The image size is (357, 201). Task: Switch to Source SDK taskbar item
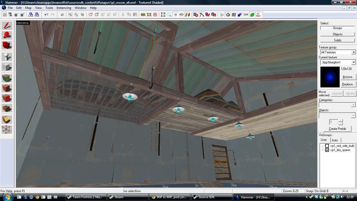(x=212, y=197)
